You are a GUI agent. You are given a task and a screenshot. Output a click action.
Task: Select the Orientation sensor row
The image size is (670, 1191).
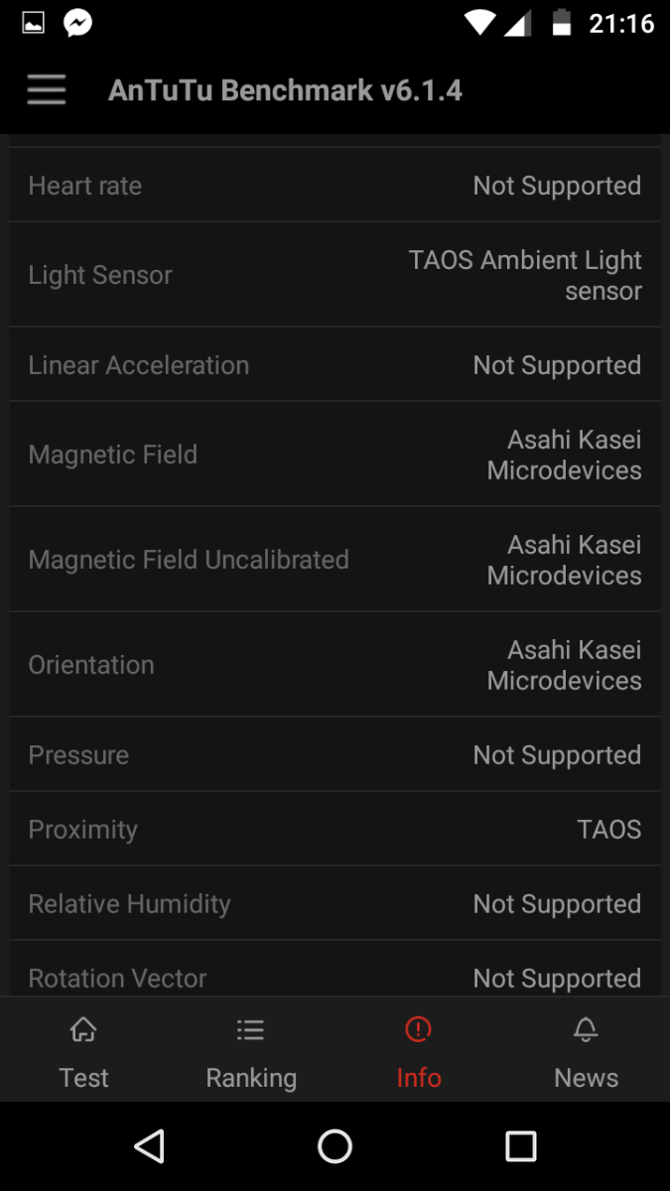coord(335,665)
